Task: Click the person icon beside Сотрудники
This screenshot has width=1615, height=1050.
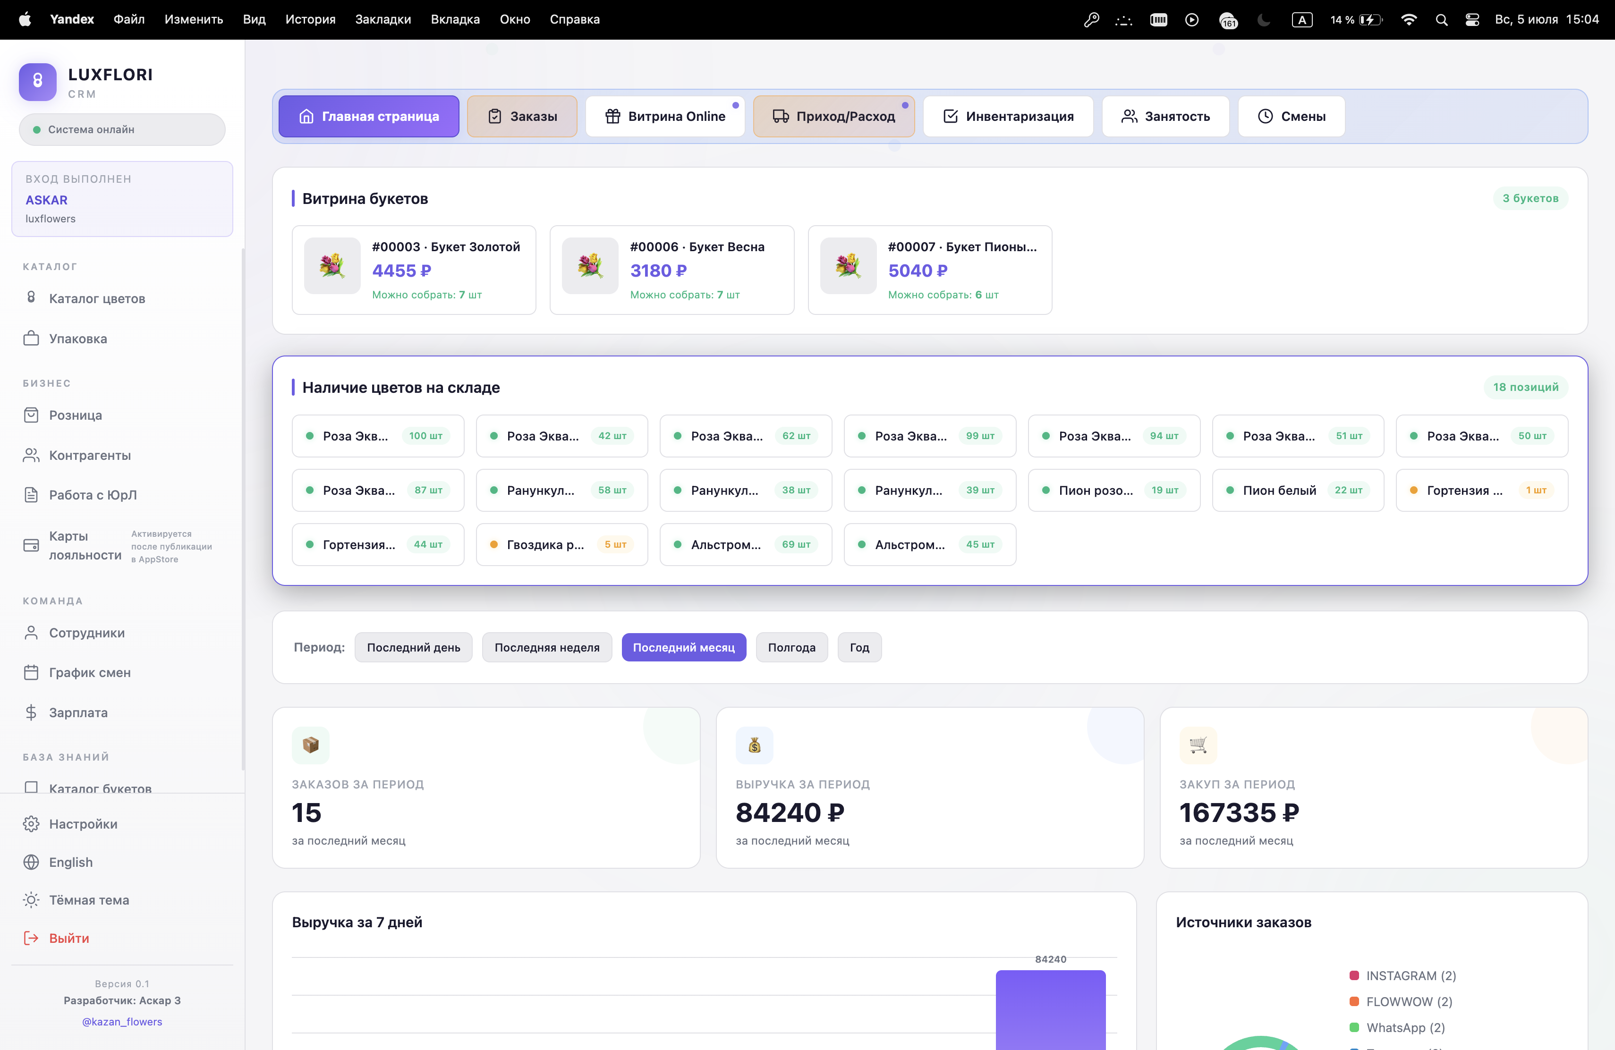Action: click(31, 632)
